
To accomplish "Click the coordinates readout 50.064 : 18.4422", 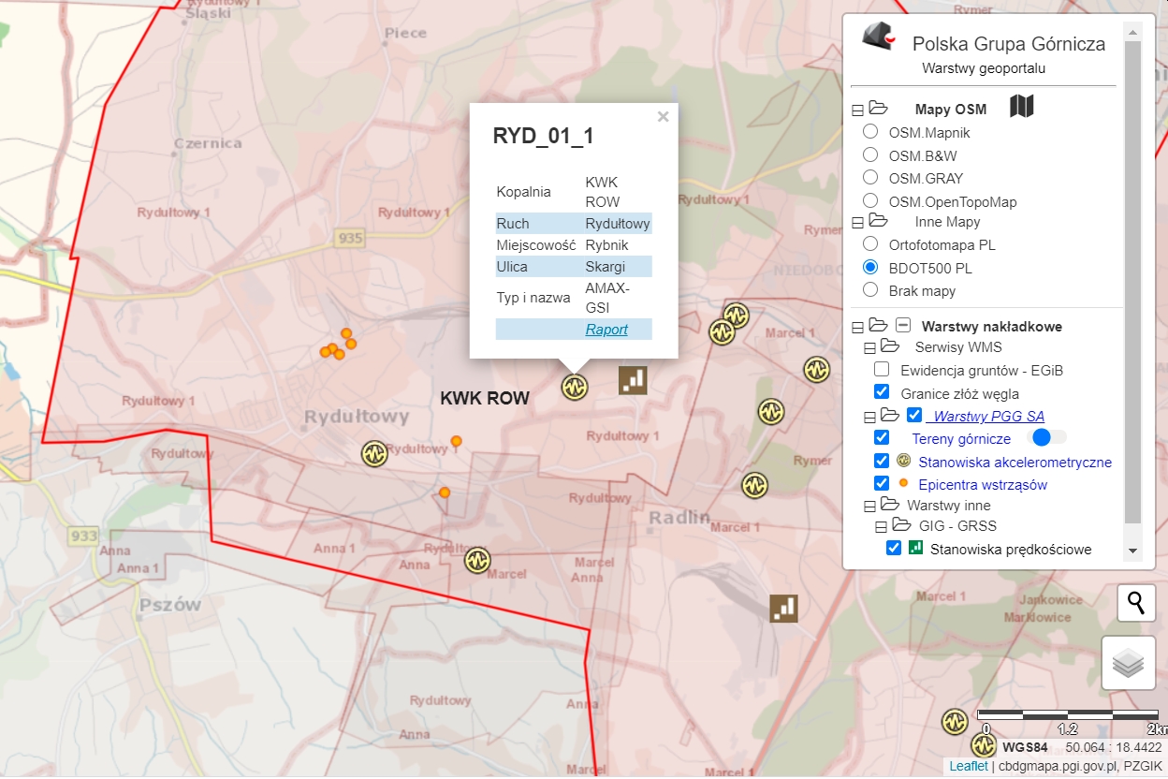I will (x=1114, y=747).
